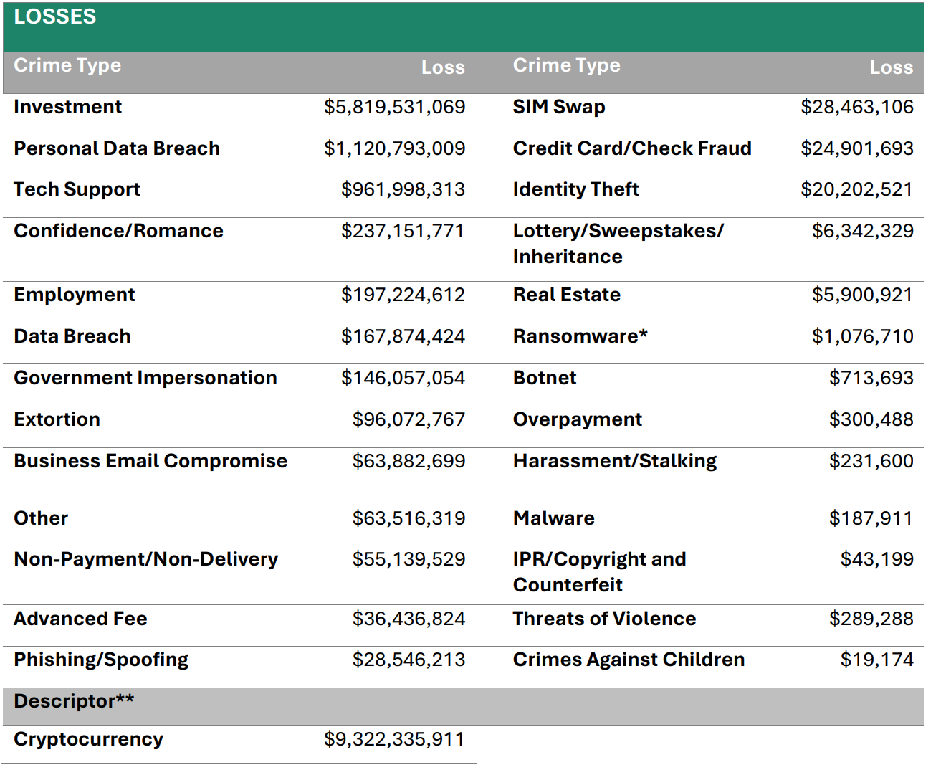This screenshot has height=780, width=946.
Task: Select the Phishing/Spoofing row label
Action: coord(101,660)
